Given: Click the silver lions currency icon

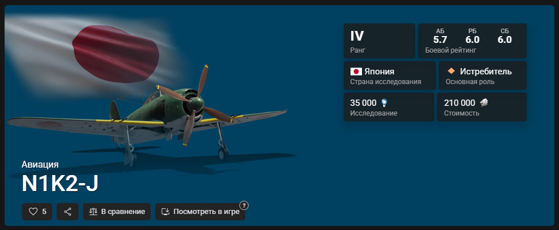Looking at the screenshot, I should pyautogui.click(x=484, y=103).
